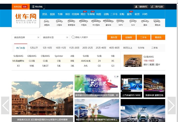
Task: Switch to the 10万-15万 price tab
Action: [61, 48]
